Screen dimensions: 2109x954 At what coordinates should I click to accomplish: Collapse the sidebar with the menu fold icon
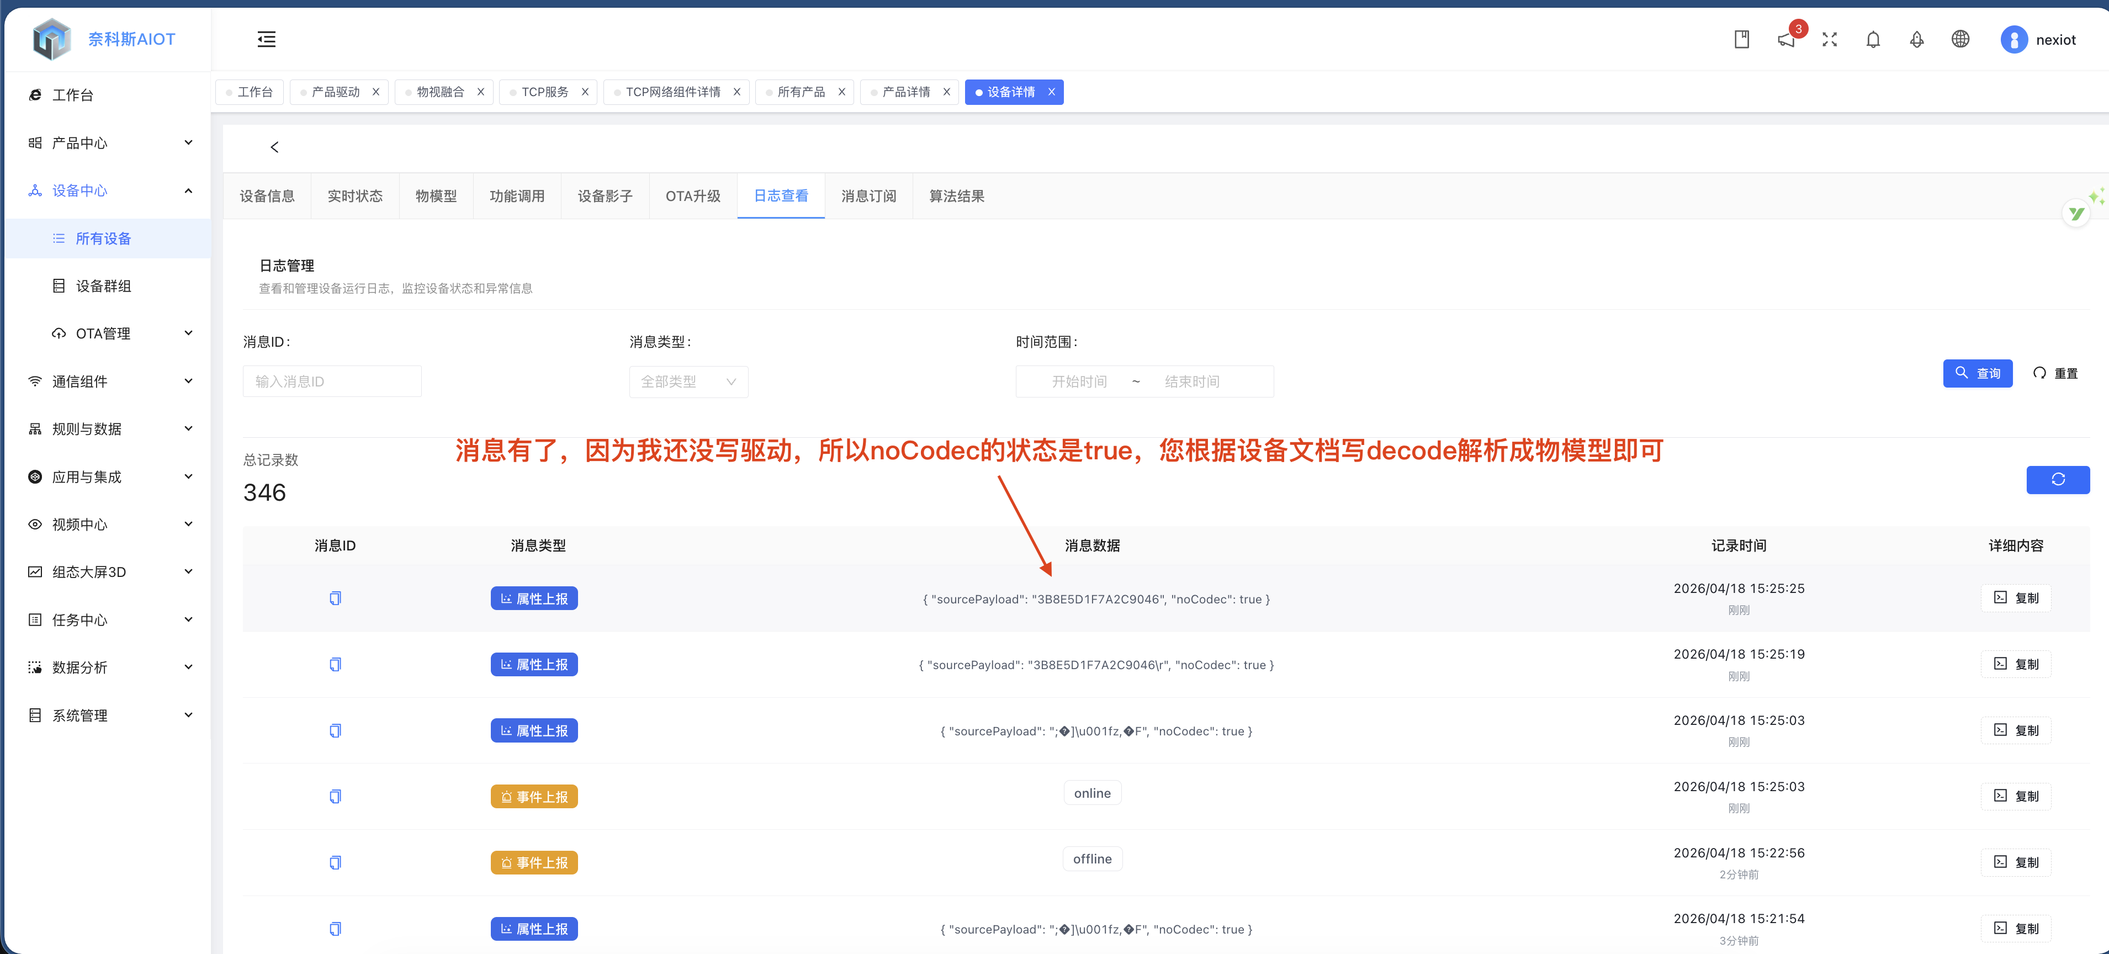[x=266, y=39]
